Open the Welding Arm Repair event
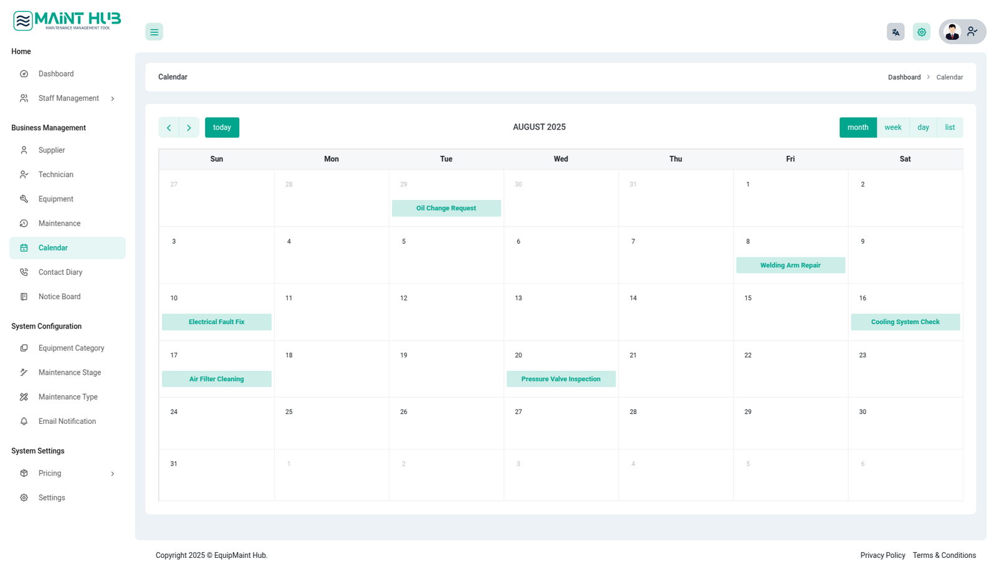The width and height of the screenshot is (997, 561). coord(790,265)
